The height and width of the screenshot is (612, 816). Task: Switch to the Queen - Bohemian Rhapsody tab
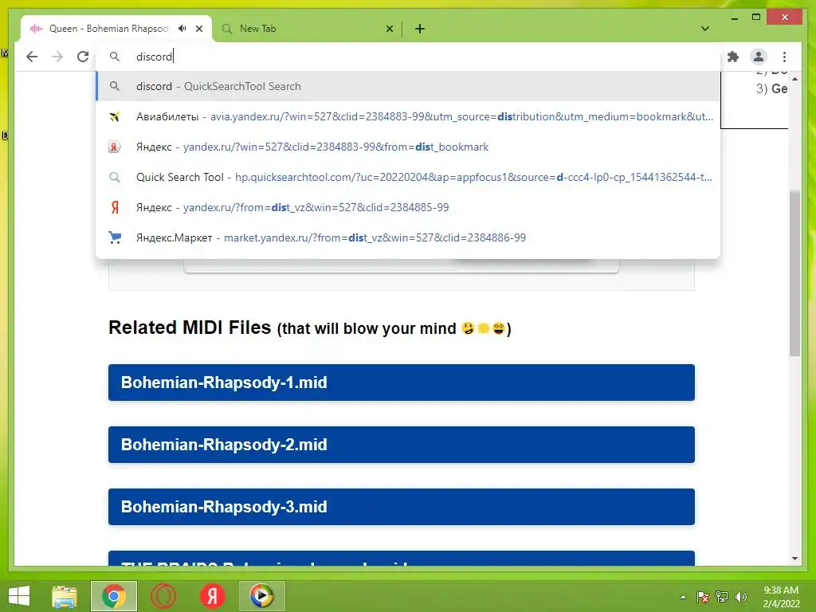pyautogui.click(x=109, y=29)
